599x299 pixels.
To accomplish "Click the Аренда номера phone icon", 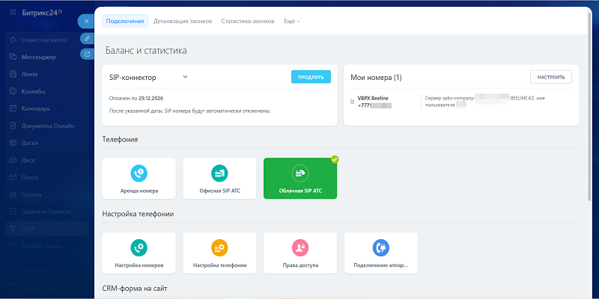I will pos(139,173).
